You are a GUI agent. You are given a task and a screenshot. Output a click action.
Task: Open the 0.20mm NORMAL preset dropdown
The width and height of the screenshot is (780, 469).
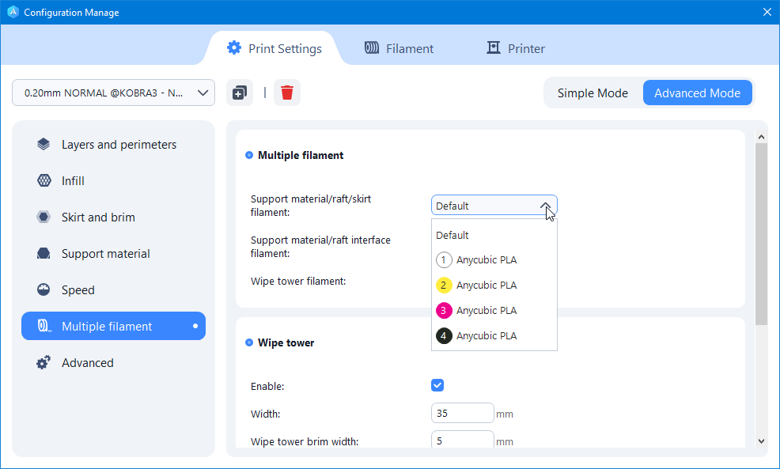[x=113, y=93]
